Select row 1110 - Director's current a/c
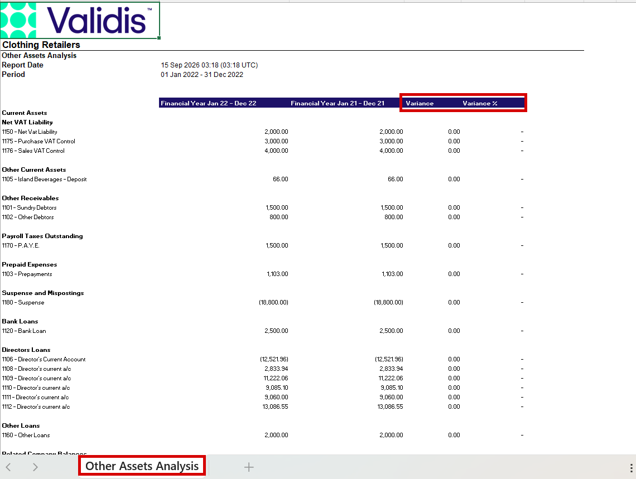This screenshot has width=636, height=479. click(36, 388)
